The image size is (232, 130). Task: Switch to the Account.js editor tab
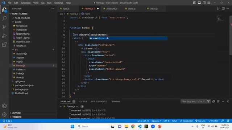(x=112, y=9)
